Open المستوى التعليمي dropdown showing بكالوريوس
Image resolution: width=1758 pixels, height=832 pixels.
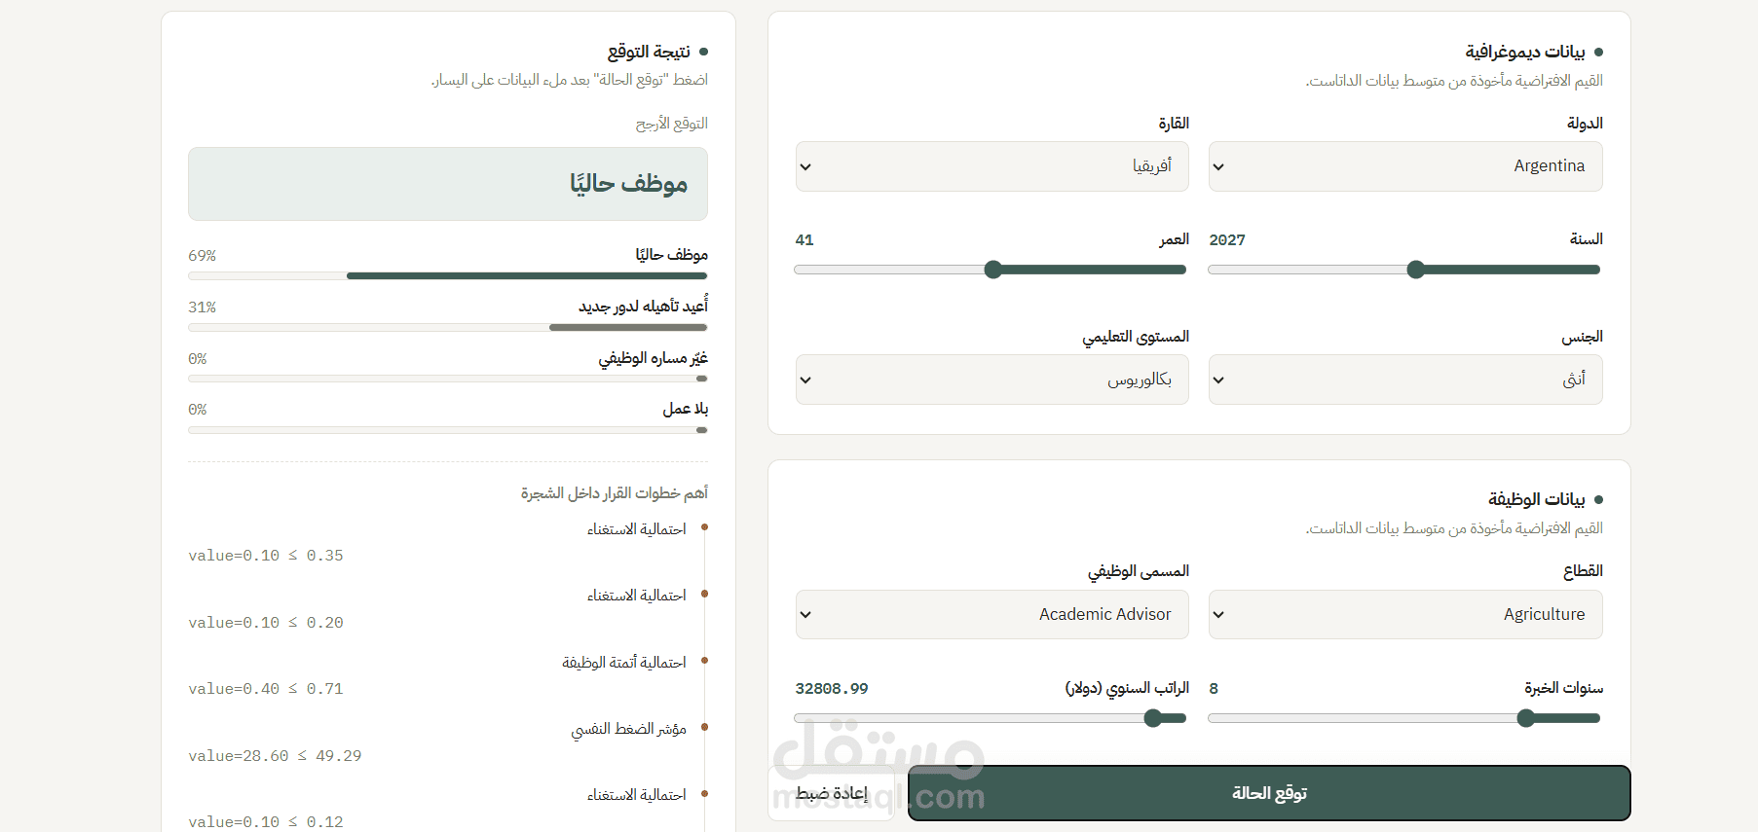[x=991, y=380]
